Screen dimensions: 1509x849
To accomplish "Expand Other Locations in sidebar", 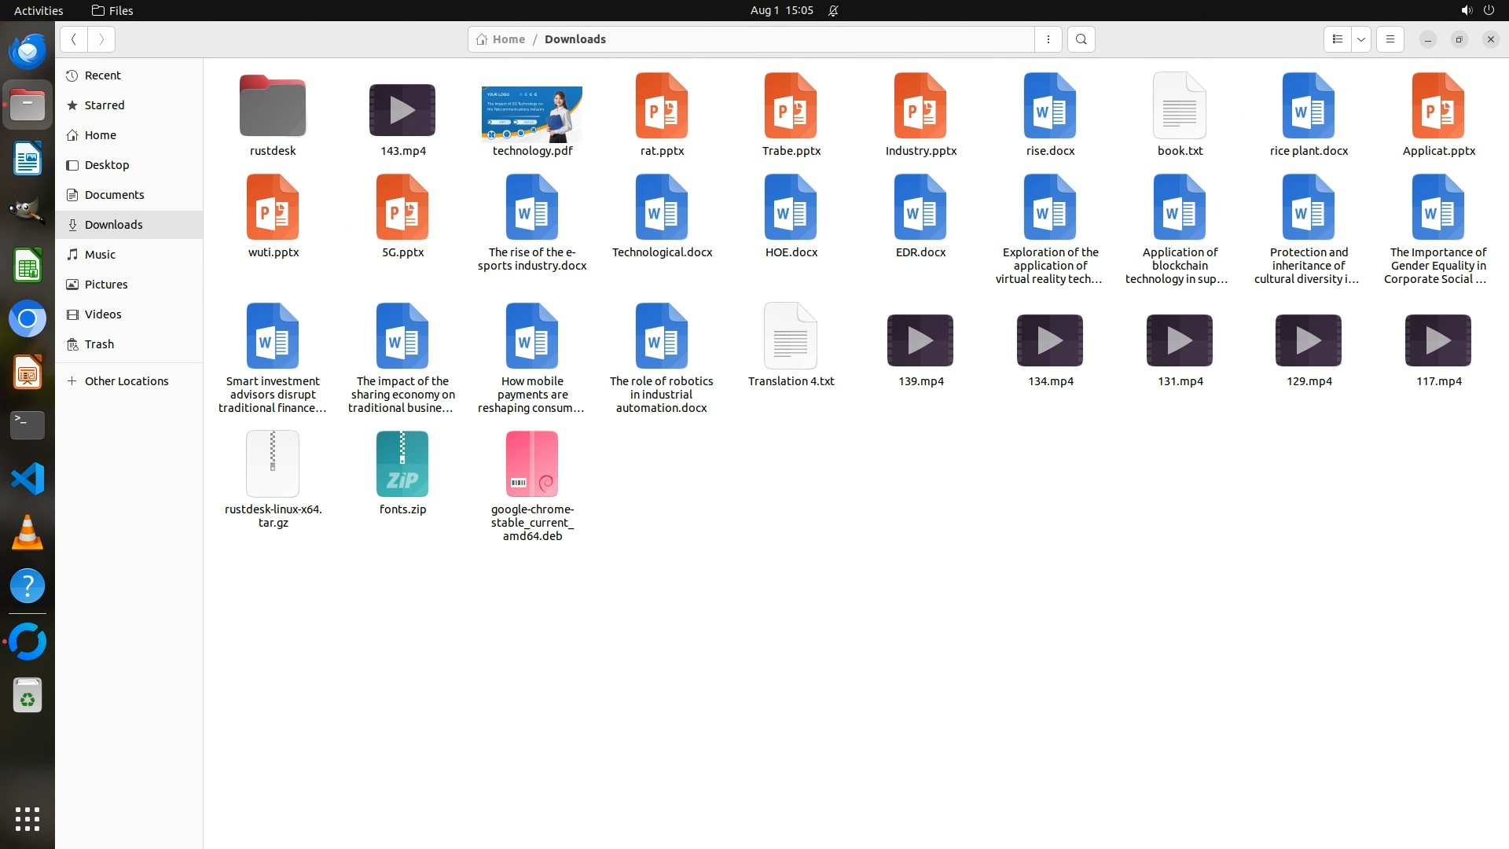I will click(126, 381).
